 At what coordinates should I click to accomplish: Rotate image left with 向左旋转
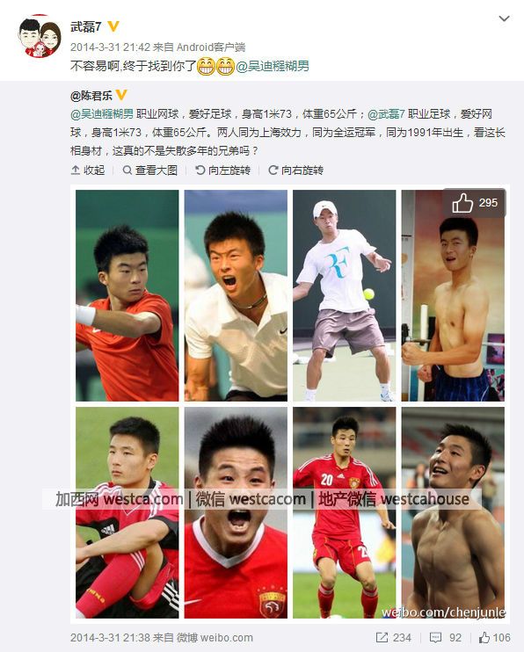point(222,170)
